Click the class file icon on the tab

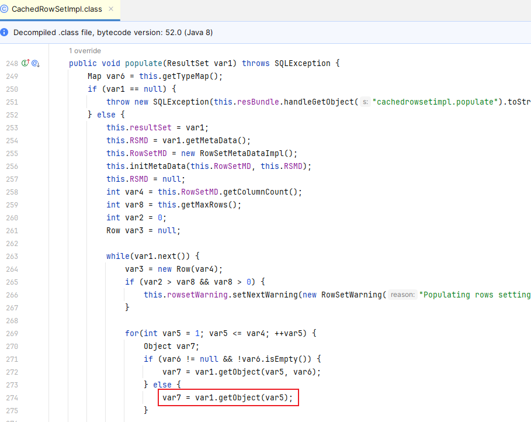[x=4, y=9]
